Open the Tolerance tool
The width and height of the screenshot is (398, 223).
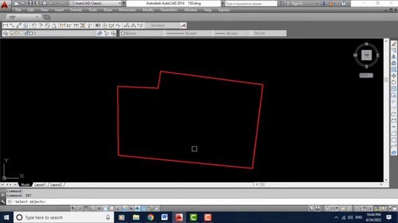98,25
